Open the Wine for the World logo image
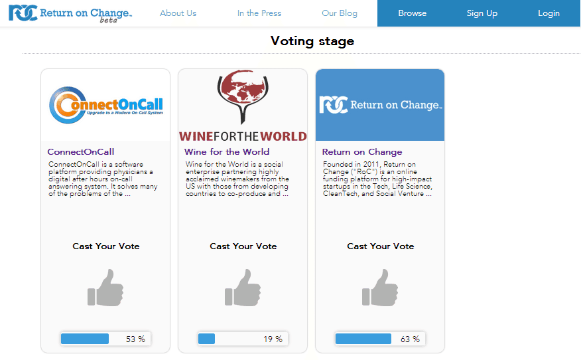Screen dimensions: 581x360 pyautogui.click(x=243, y=105)
